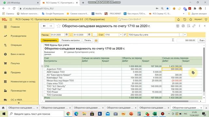209x117 pixels.
Task: Click the start date field 01.01.2020
Action: tap(57, 35)
